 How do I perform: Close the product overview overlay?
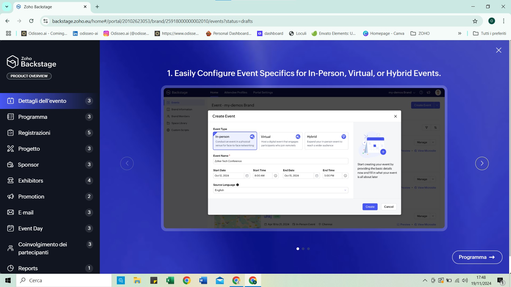click(x=498, y=50)
